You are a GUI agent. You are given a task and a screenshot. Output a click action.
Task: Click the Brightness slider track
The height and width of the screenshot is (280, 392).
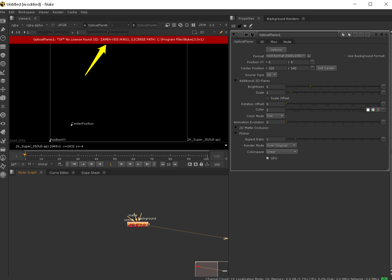coord(333,86)
